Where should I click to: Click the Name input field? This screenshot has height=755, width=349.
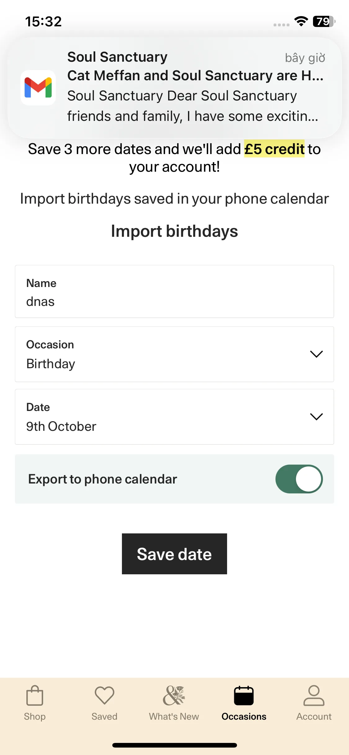pyautogui.click(x=174, y=291)
